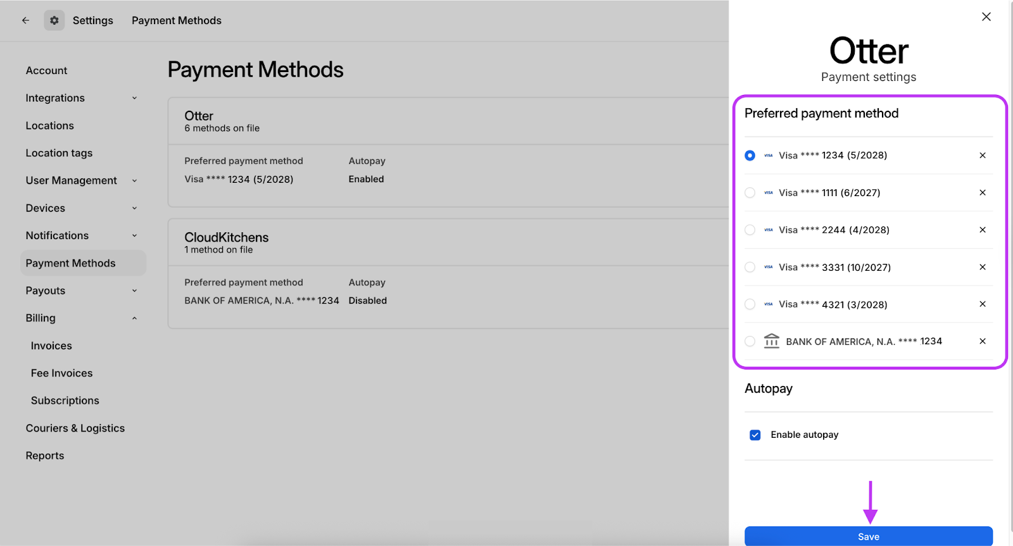The width and height of the screenshot is (1013, 546).
Task: Click the 'Autopay' heading in the panel
Action: (x=768, y=388)
